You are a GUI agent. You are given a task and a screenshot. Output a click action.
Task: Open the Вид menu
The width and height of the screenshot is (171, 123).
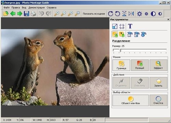tap(24, 7)
